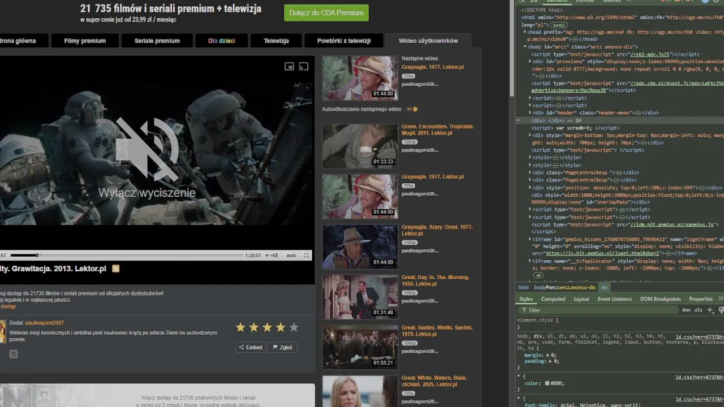
Task: Click the styles Filter input field
Action: [x=600, y=310]
